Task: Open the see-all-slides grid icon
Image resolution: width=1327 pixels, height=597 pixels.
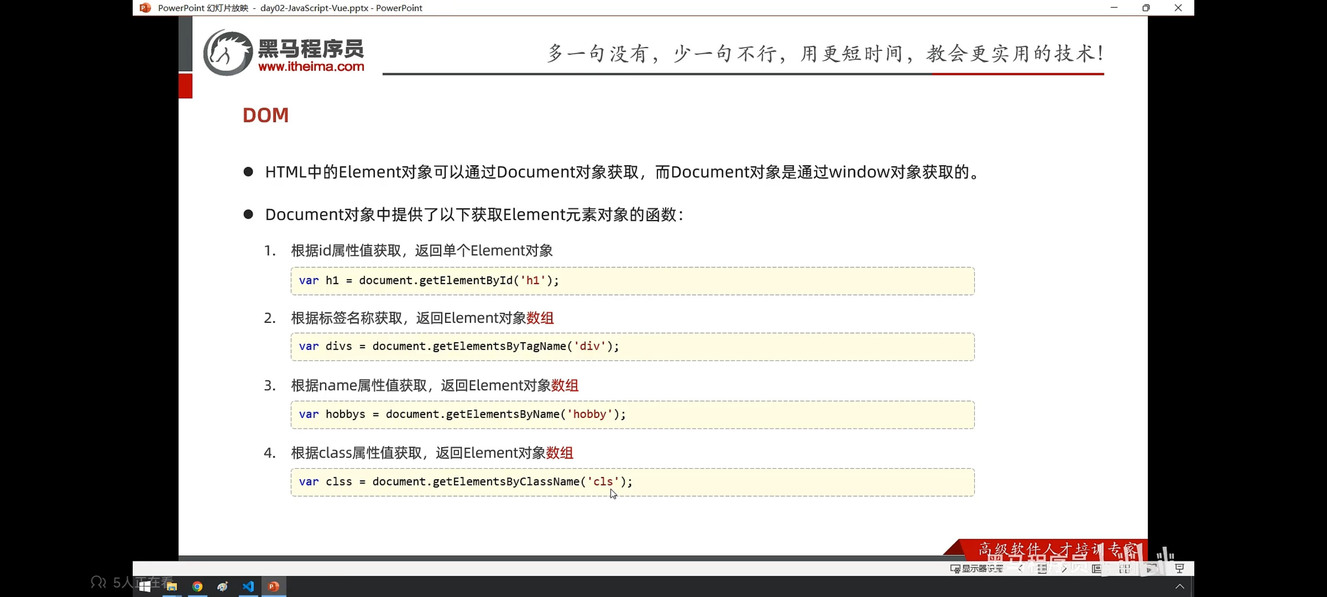Action: (x=1042, y=568)
